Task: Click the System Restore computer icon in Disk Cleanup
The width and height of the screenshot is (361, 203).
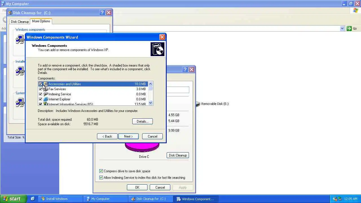Action: (x=20, y=102)
